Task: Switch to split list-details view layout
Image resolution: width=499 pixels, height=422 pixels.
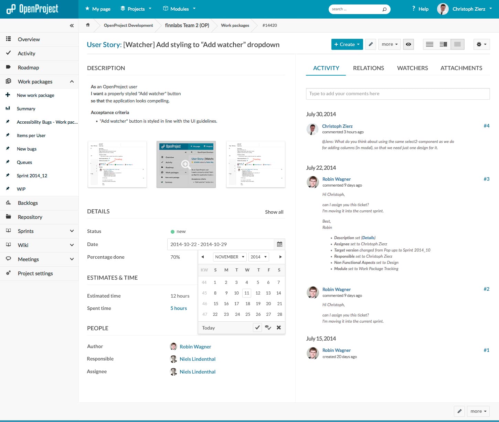Action: [x=443, y=44]
